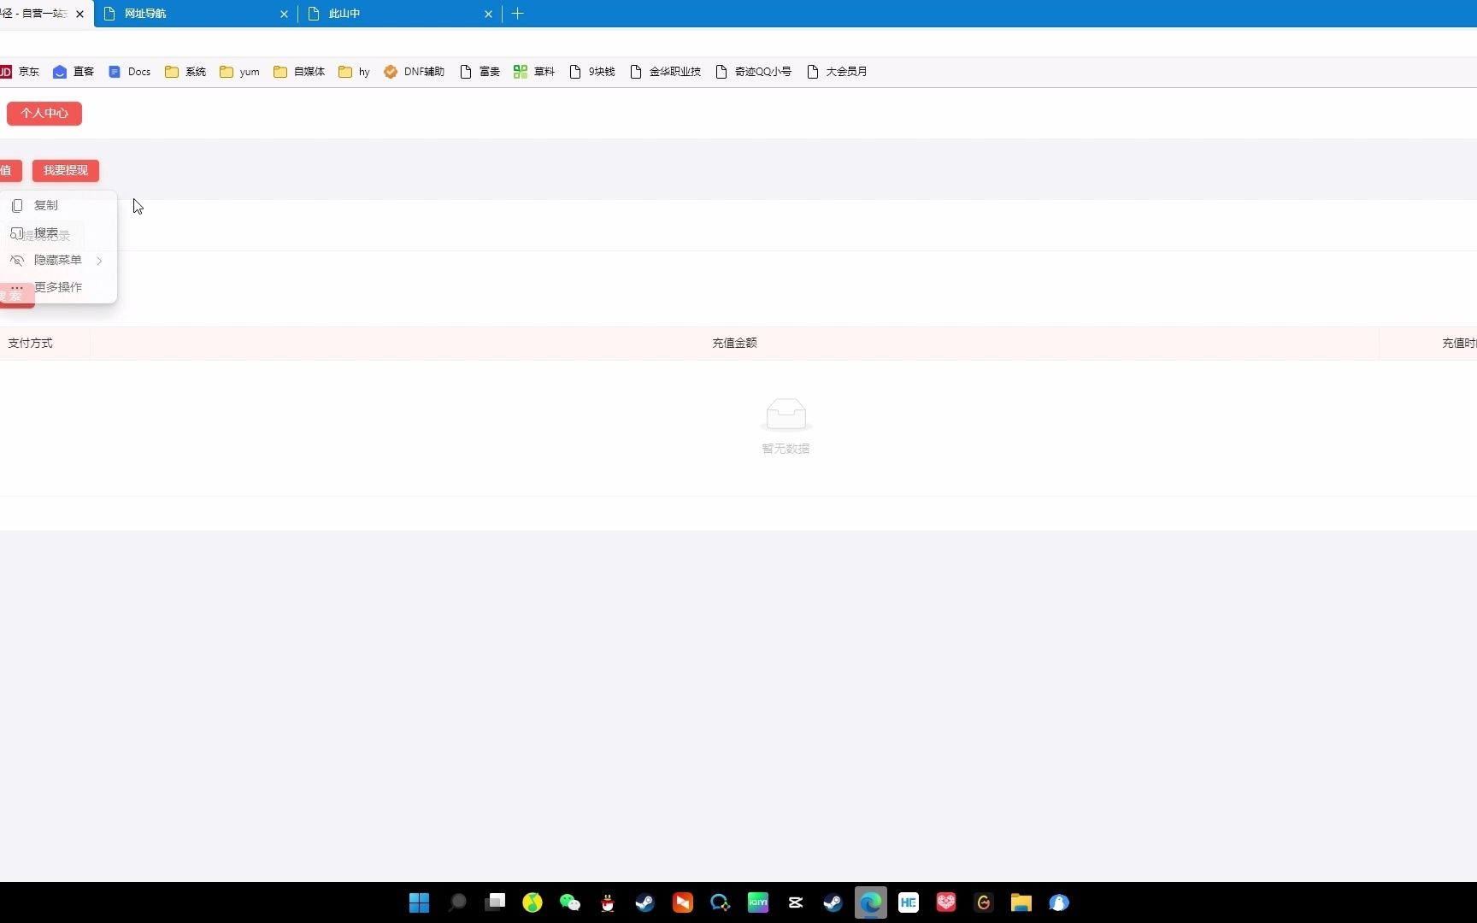Open the Docs bookmark

click(129, 72)
